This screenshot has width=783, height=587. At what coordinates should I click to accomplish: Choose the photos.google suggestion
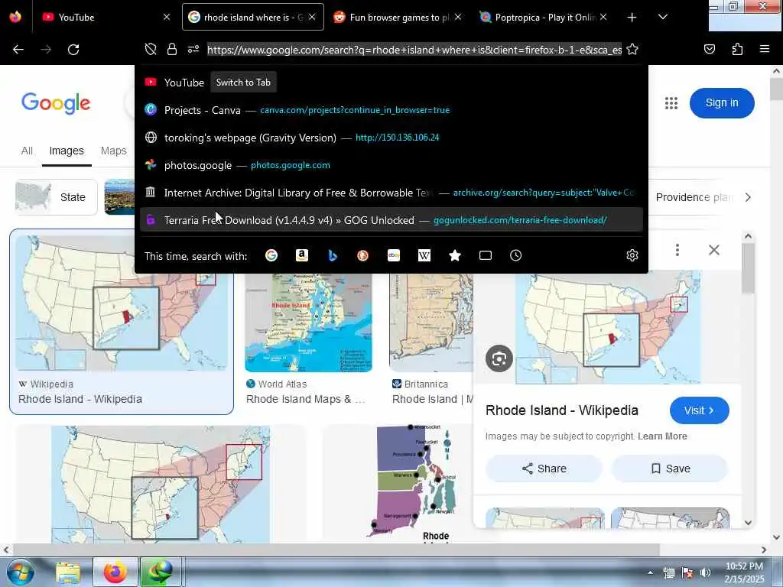pyautogui.click(x=391, y=165)
